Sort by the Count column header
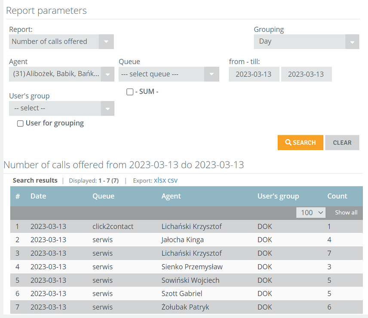Image resolution: width=368 pixels, height=318 pixels. [337, 196]
